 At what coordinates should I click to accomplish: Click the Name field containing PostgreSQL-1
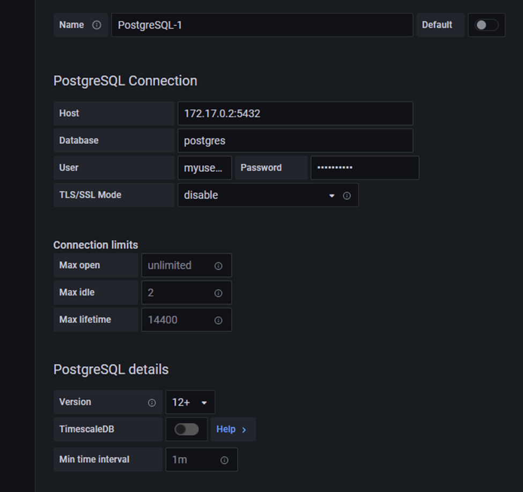click(262, 25)
